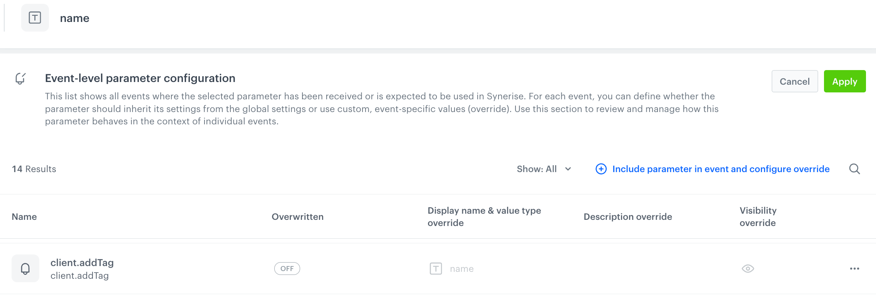Viewport: 876px width, 298px height.
Task: Open search via the magnifier icon
Action: pyautogui.click(x=854, y=169)
